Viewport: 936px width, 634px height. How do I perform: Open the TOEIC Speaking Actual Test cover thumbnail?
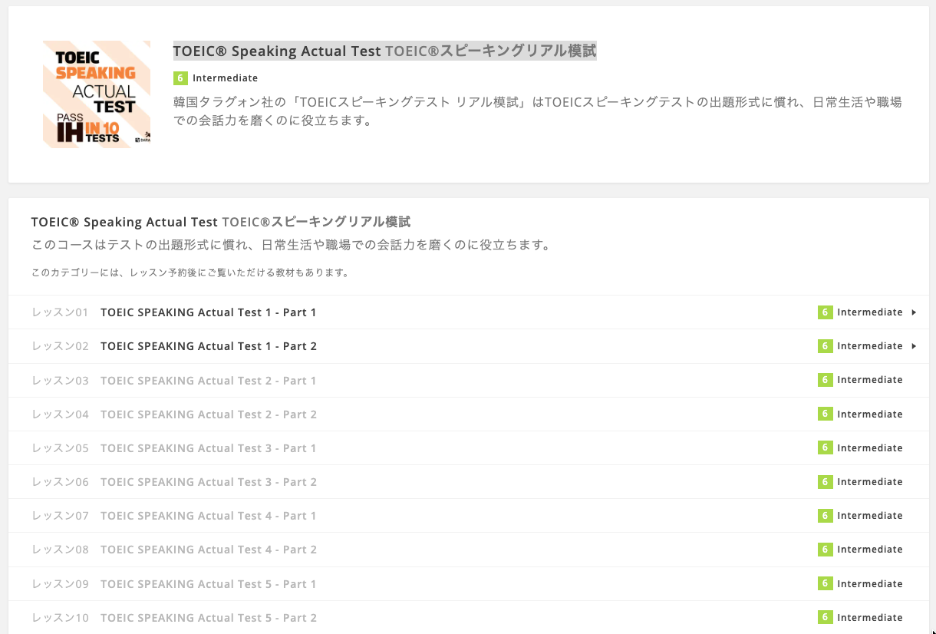[x=97, y=94]
